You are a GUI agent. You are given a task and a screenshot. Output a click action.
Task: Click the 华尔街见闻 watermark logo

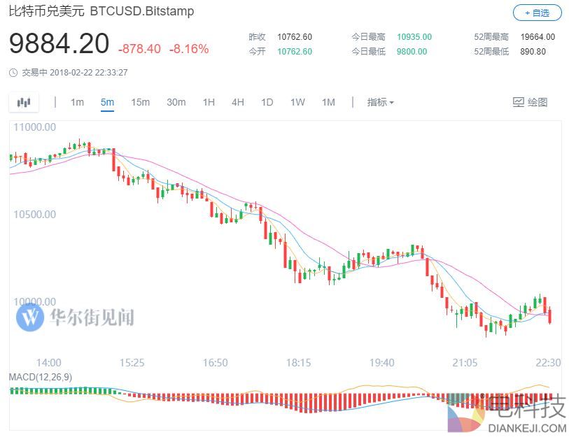(75, 317)
